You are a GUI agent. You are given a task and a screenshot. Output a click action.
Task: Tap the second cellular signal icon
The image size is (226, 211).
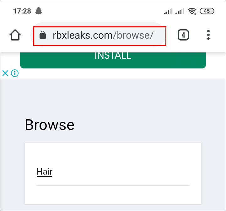180,11
